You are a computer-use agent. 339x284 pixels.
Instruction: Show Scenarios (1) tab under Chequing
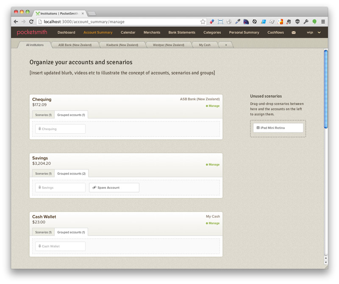pos(43,115)
